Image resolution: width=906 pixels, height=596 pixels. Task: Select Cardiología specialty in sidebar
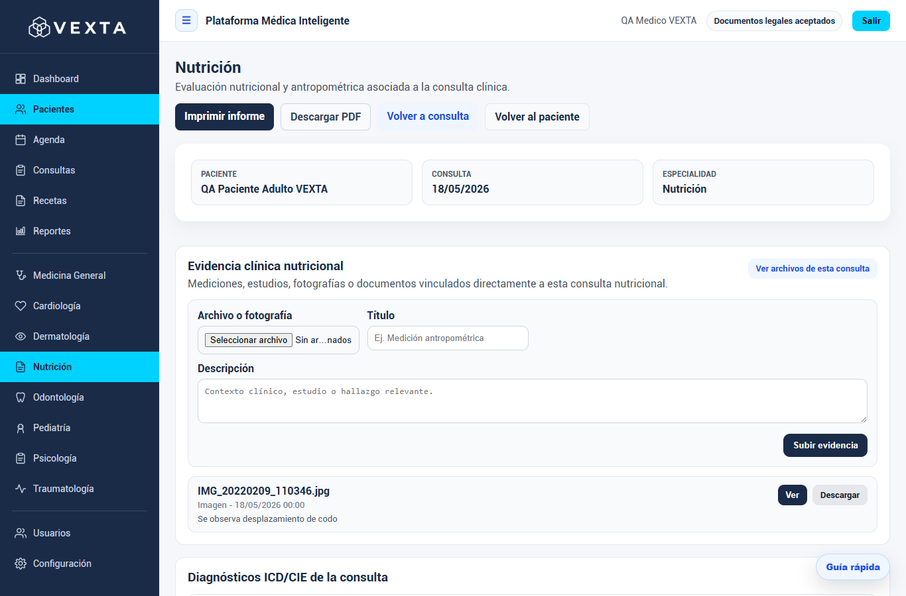[80, 306]
